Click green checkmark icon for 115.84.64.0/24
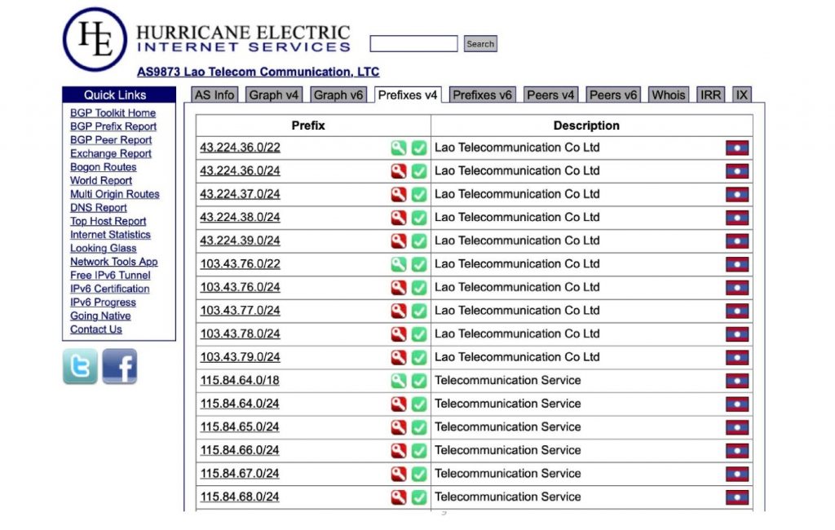 tap(419, 404)
